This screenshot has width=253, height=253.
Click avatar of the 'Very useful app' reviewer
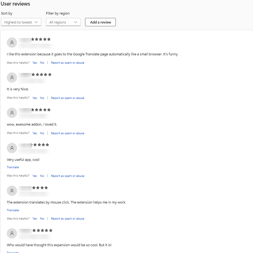point(12,148)
